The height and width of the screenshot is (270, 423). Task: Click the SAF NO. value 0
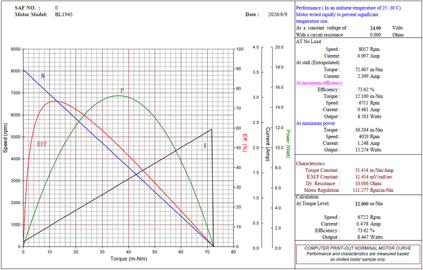pyautogui.click(x=57, y=7)
